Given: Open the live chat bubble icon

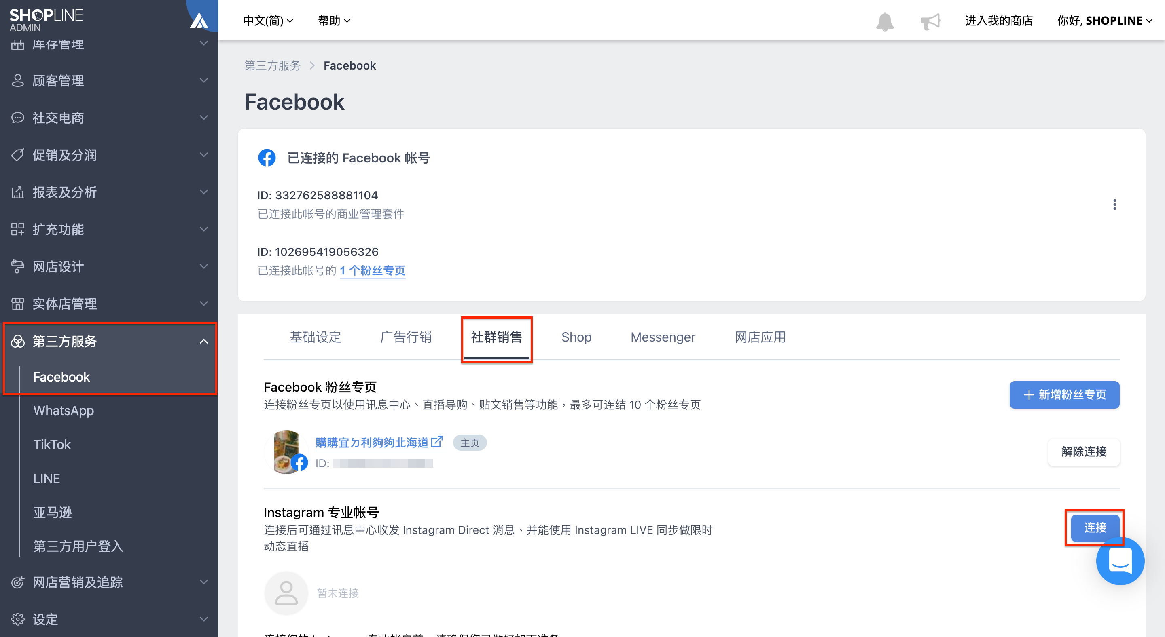Looking at the screenshot, I should tap(1120, 561).
